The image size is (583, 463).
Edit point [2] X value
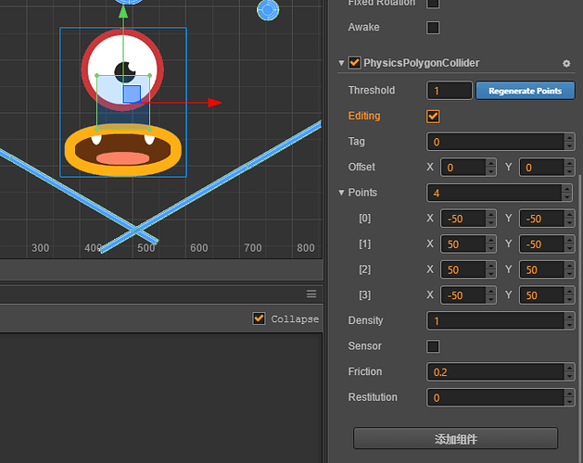pos(463,269)
